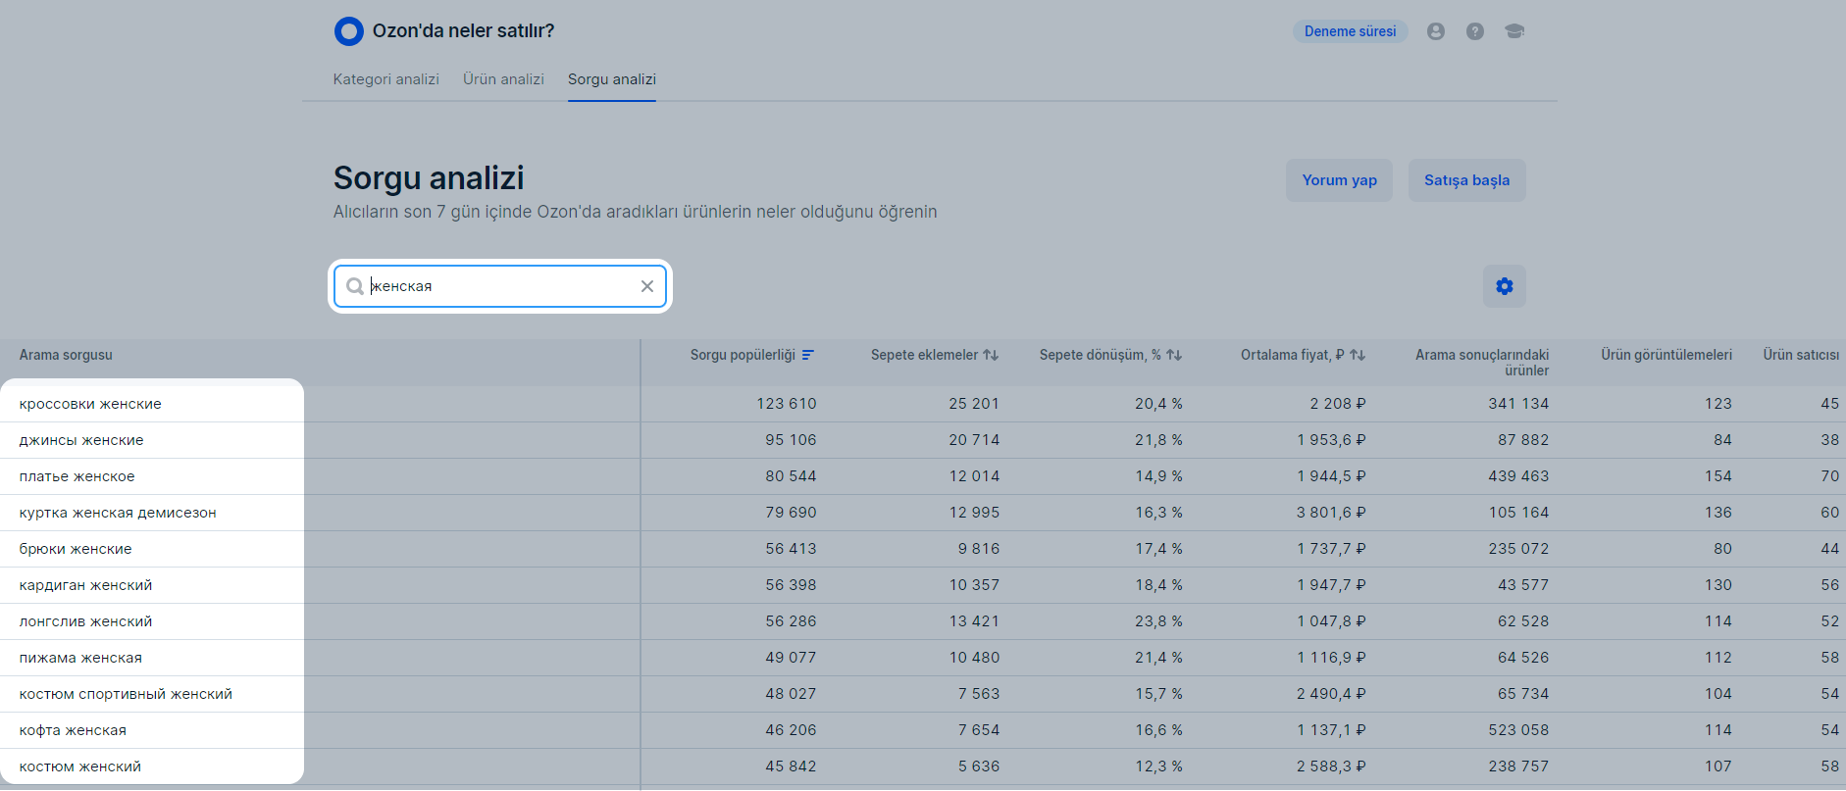Sort by Sepete eklemeler column
This screenshot has height=791, width=1846.
(991, 355)
